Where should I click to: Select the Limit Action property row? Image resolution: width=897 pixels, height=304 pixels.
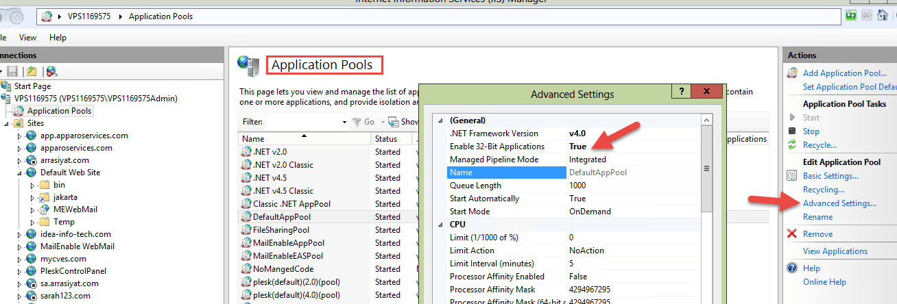(x=573, y=251)
